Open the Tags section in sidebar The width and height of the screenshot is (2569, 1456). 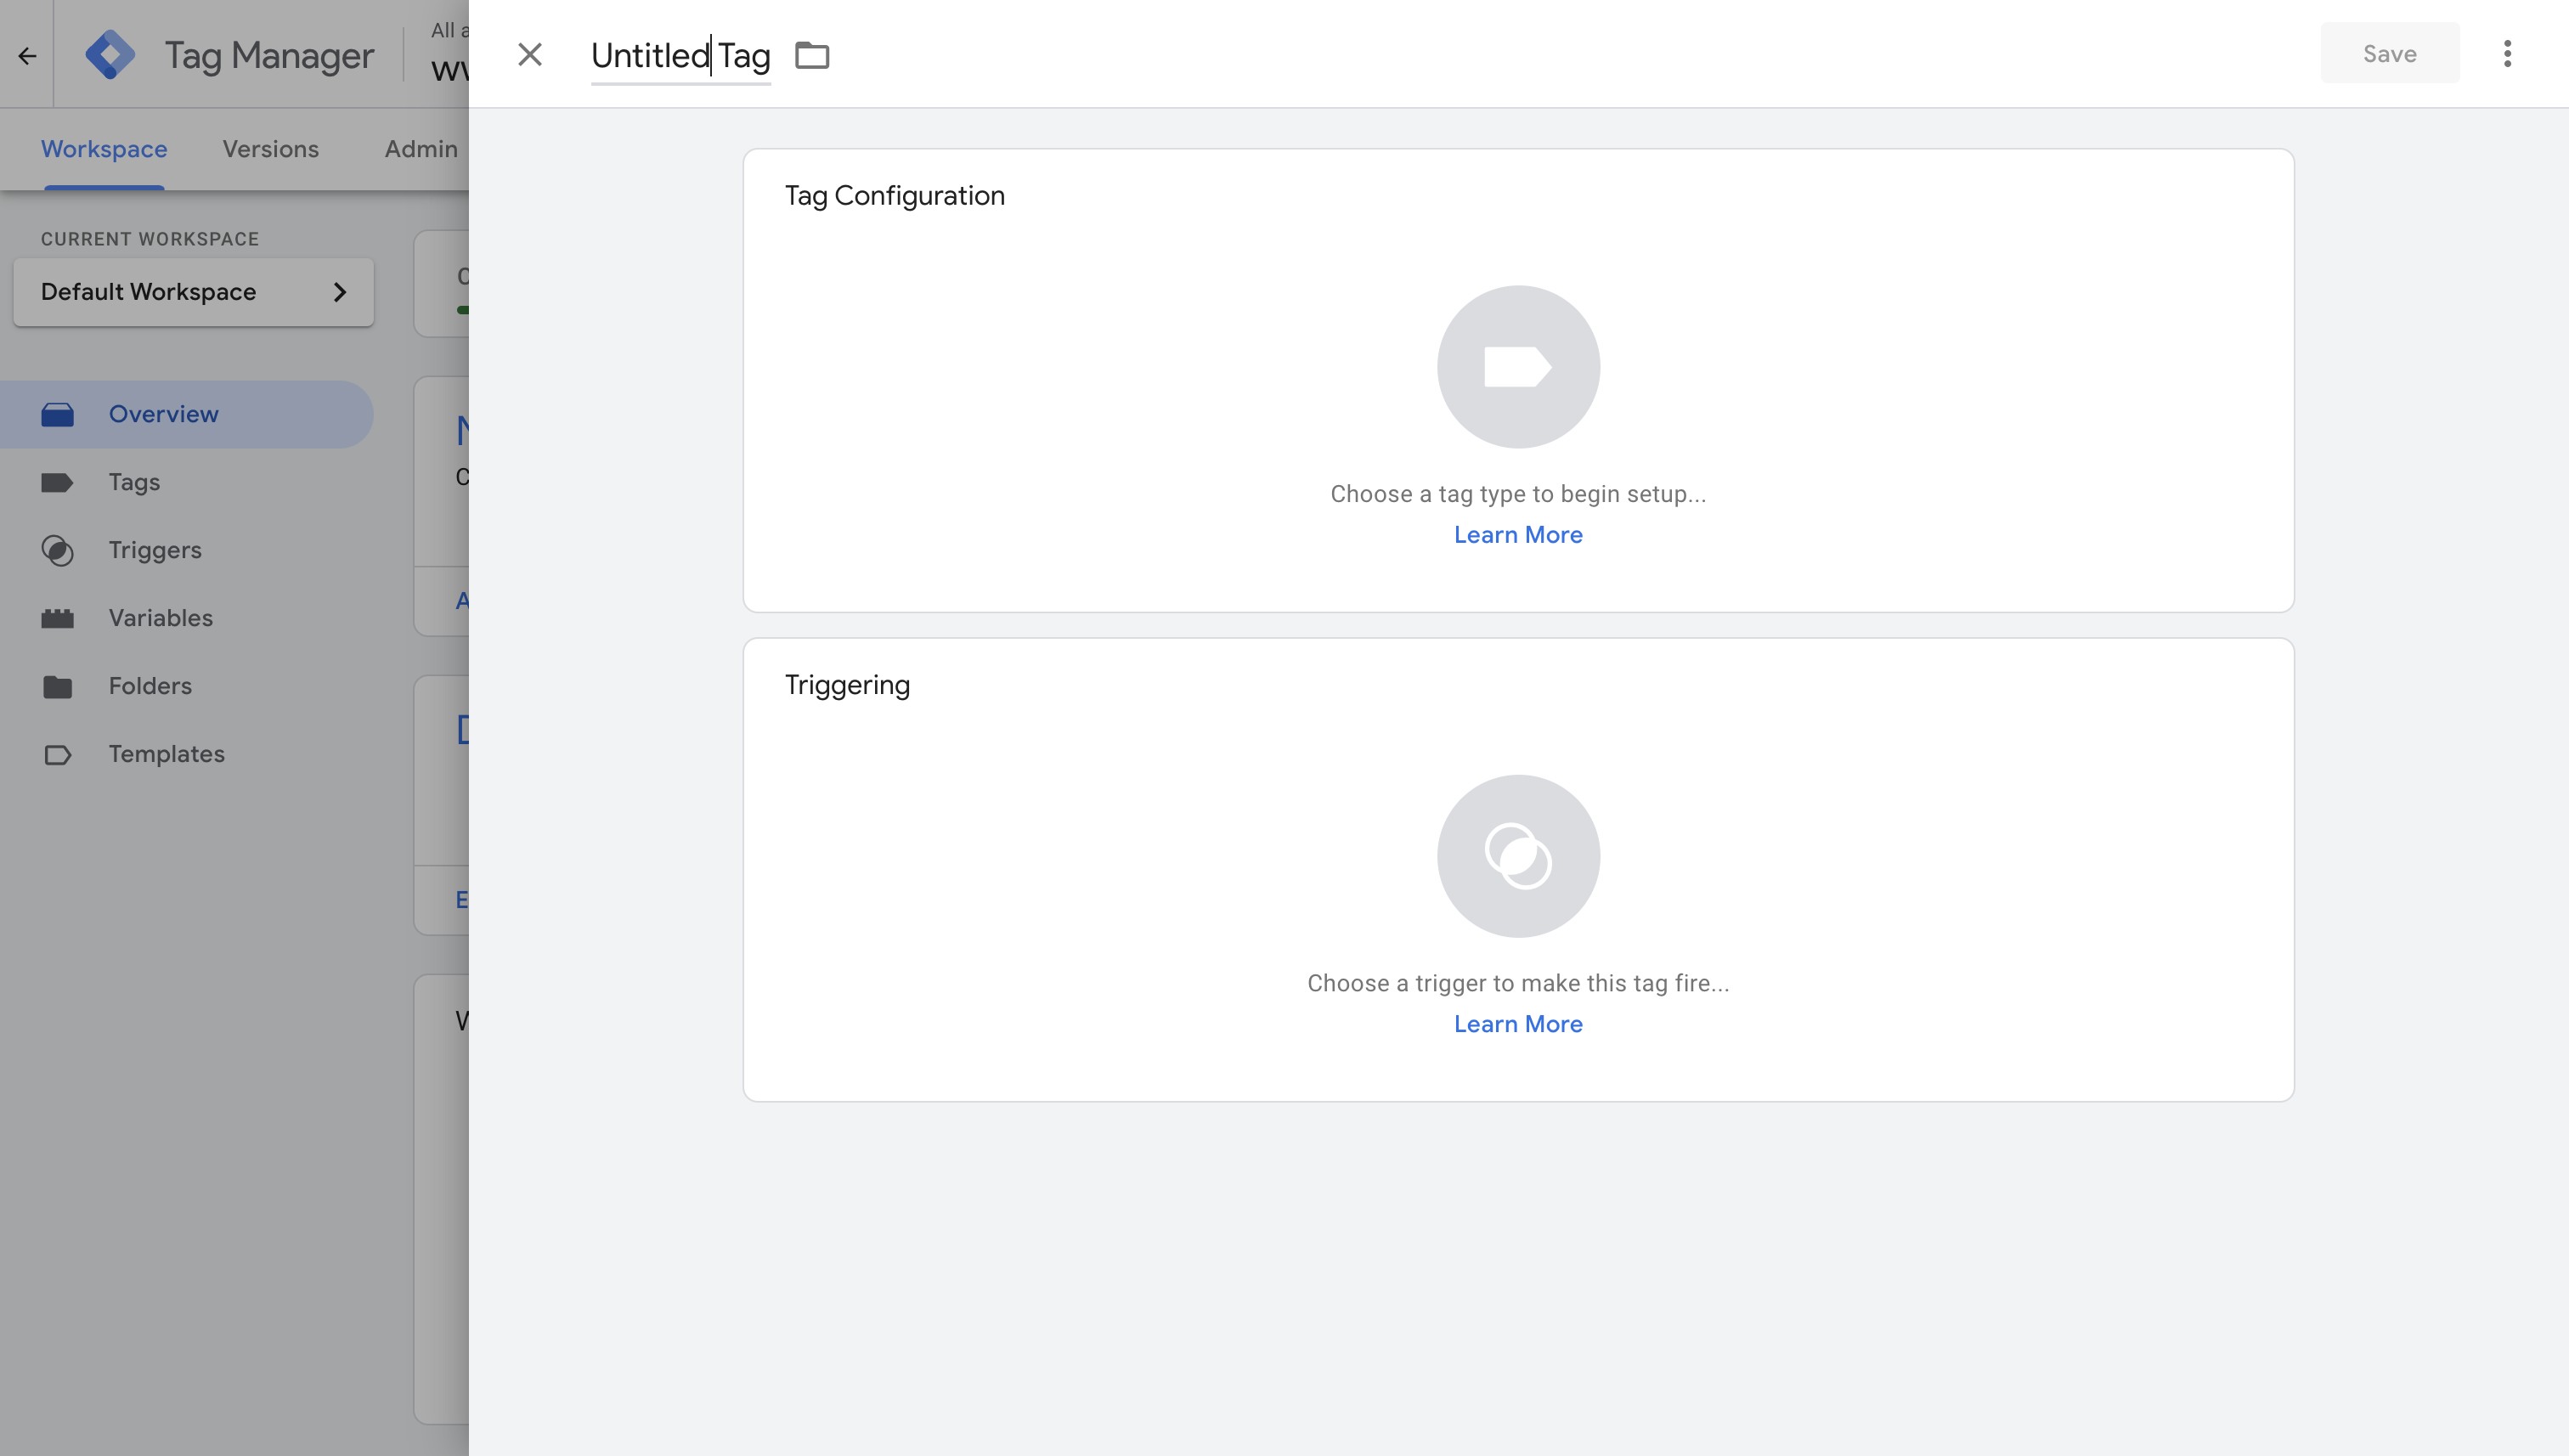click(x=134, y=482)
